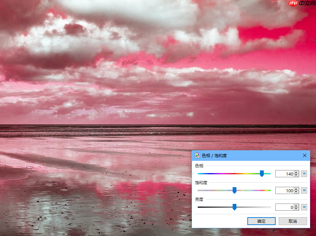Increment the 饱和度 value with its up arrow
The height and width of the screenshot is (236, 316).
click(296, 189)
